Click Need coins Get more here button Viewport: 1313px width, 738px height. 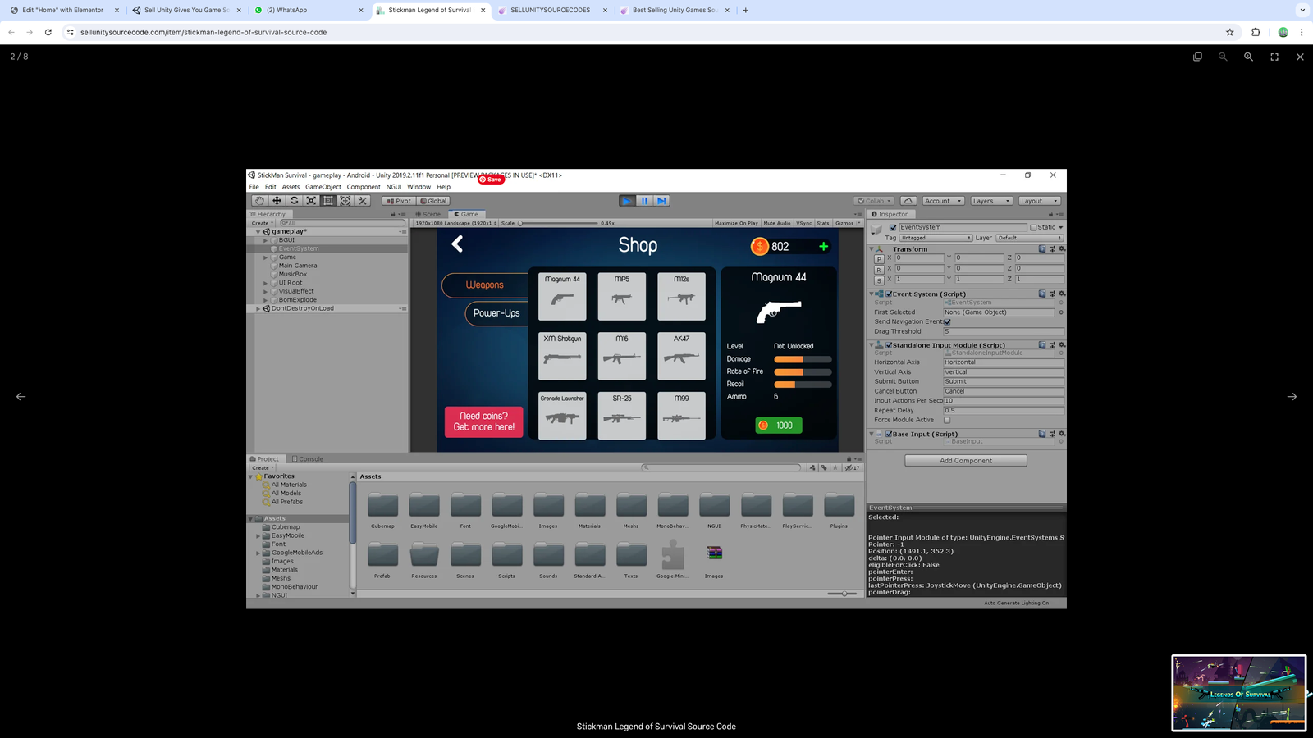484,421
